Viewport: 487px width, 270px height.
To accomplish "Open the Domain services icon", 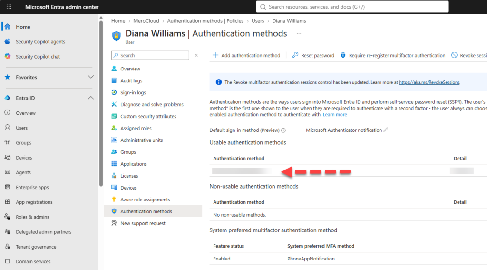I will point(8,261).
